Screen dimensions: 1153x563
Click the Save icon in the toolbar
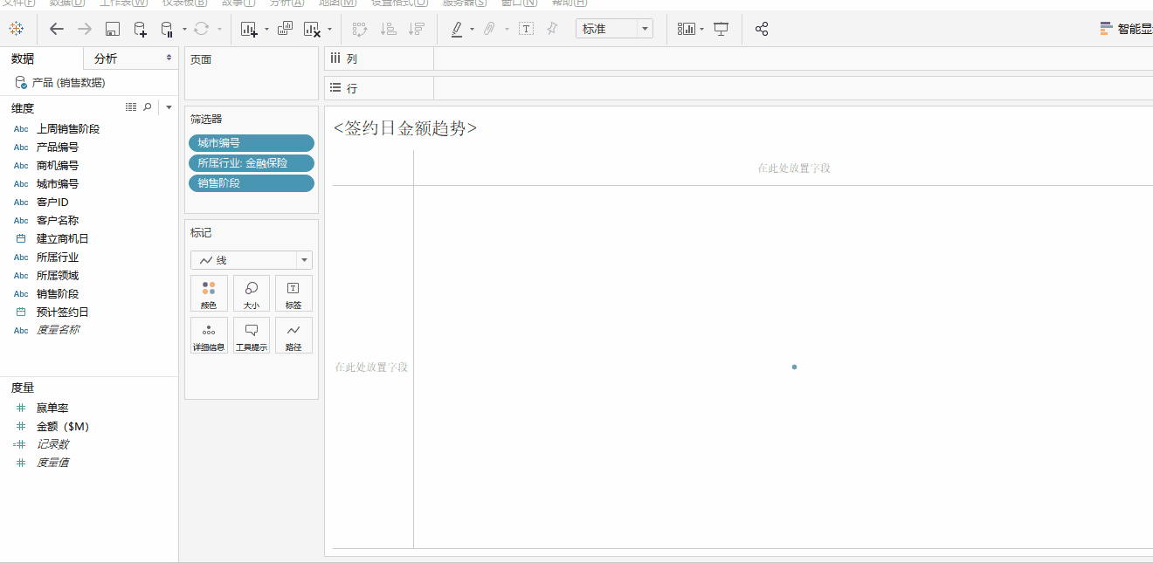coord(112,29)
